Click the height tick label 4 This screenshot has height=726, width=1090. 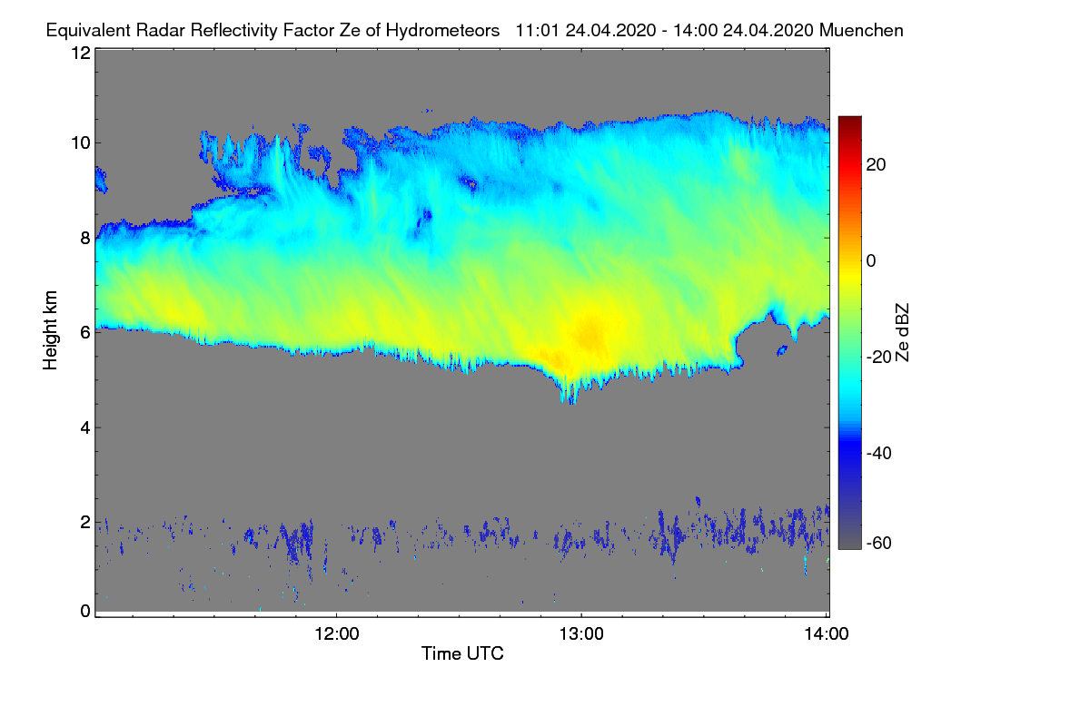pyautogui.click(x=84, y=427)
